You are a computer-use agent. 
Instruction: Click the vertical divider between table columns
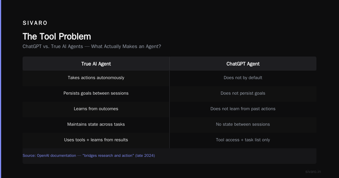pyautogui.click(x=169, y=102)
